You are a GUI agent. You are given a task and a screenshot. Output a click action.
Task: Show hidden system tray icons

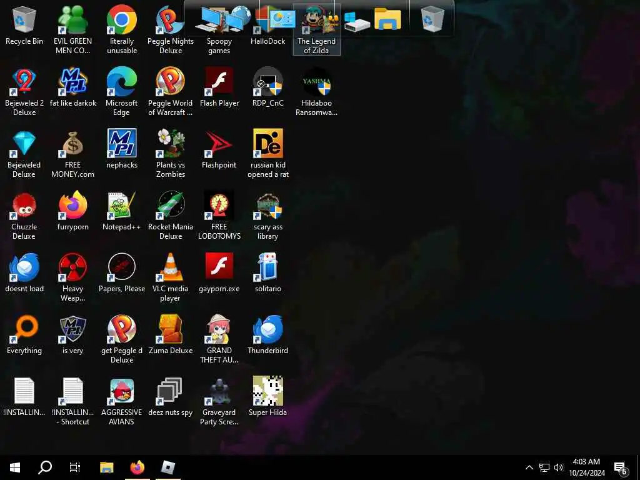(529, 467)
